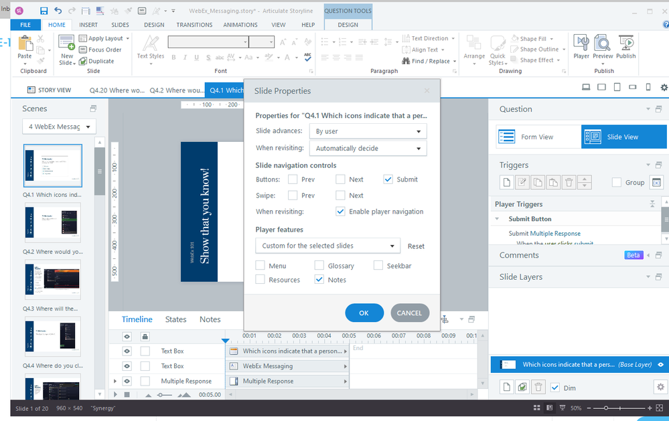The width and height of the screenshot is (669, 421).
Task: Open the States tab beside Timeline
Action: click(175, 319)
